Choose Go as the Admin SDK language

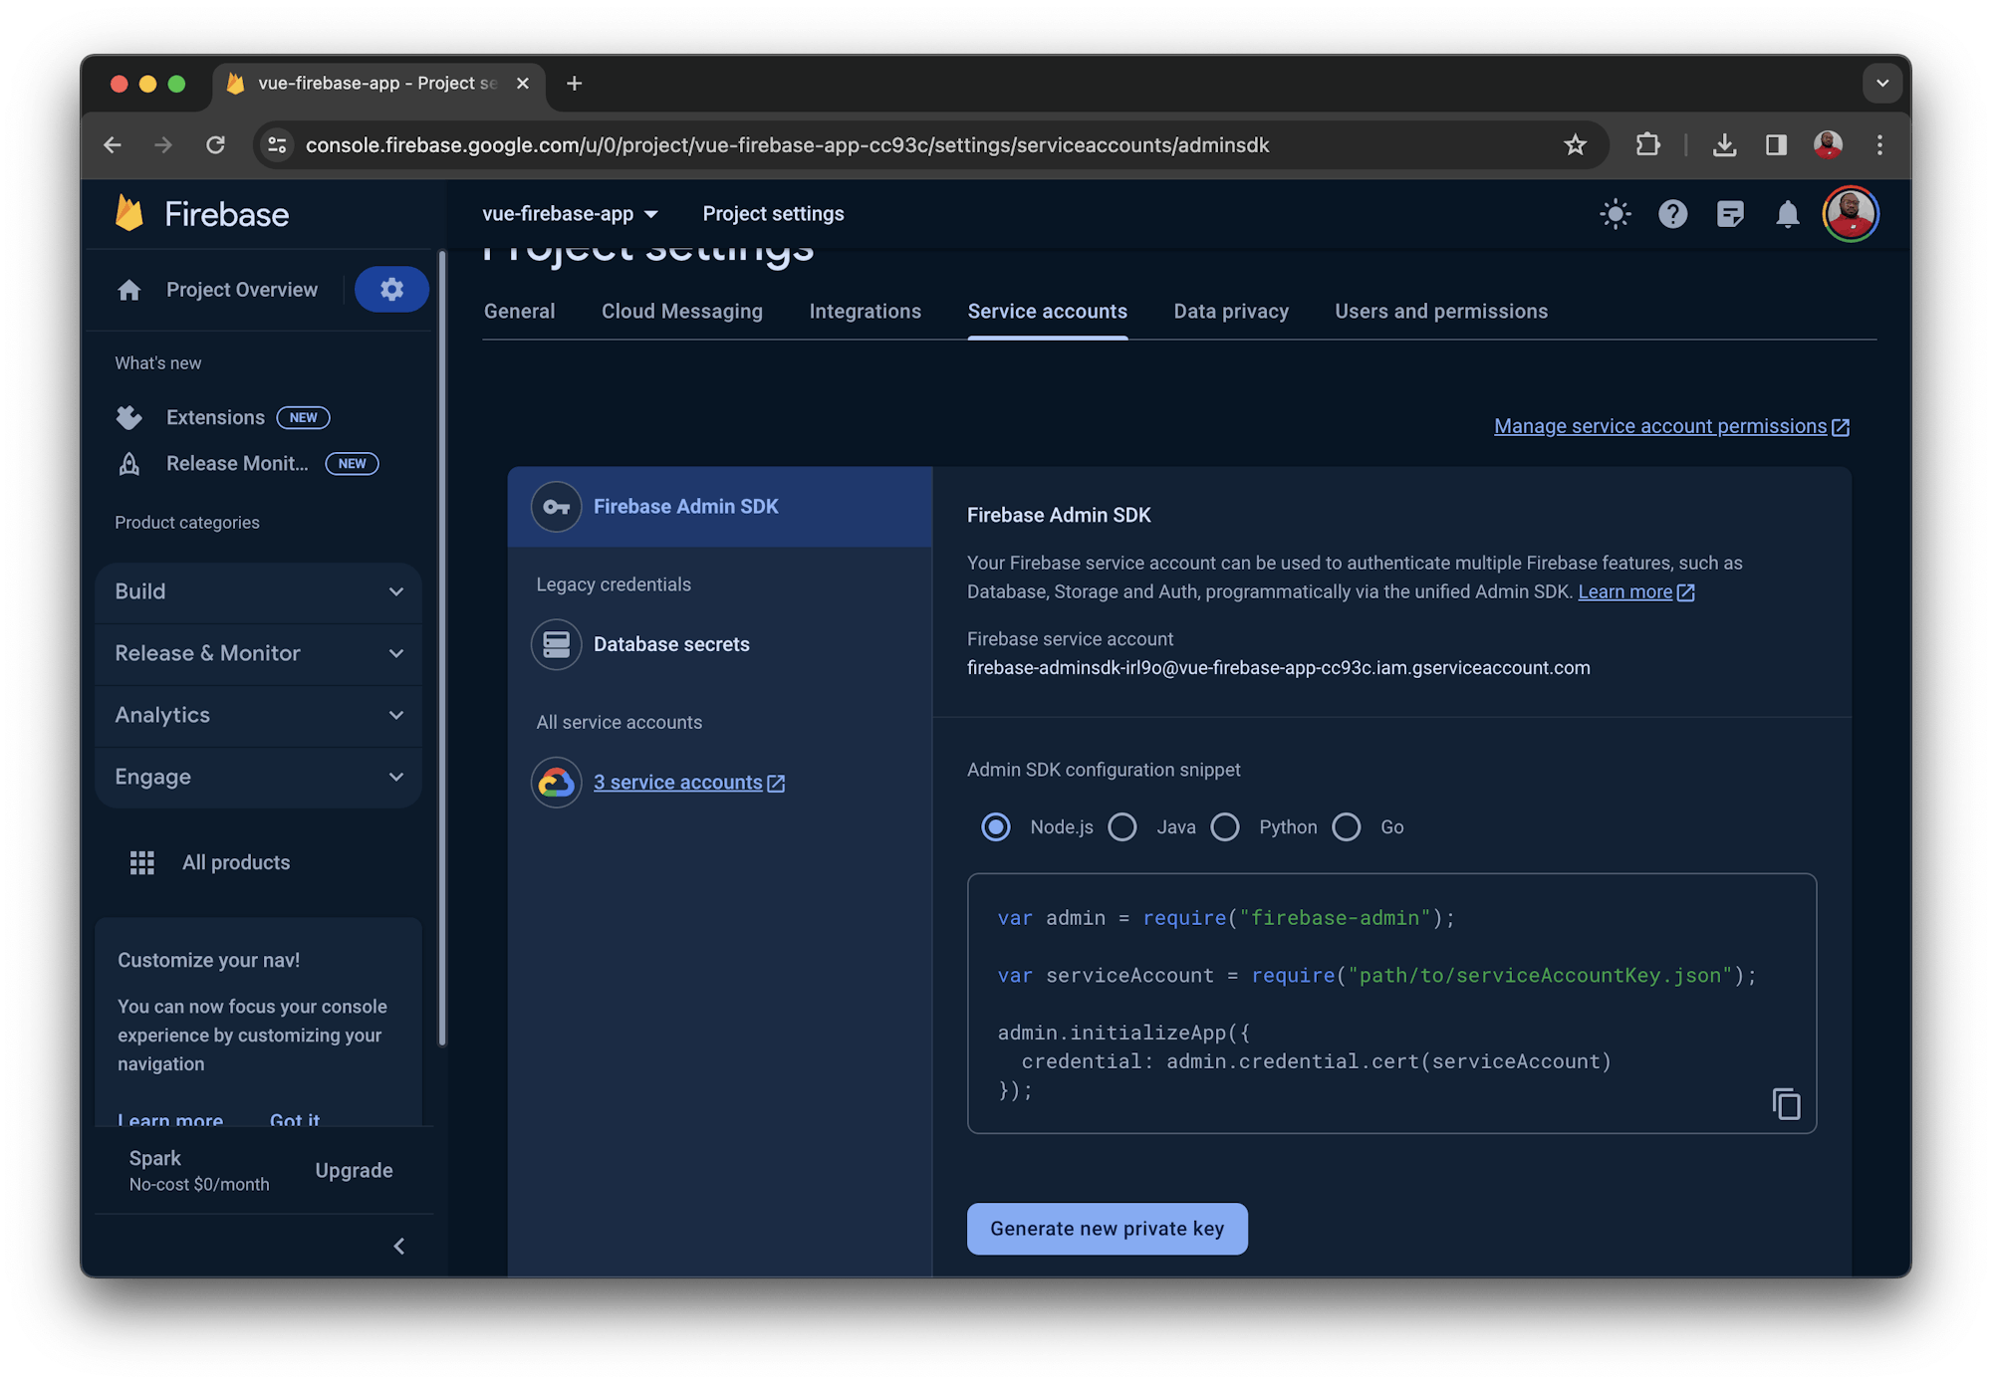1347,826
